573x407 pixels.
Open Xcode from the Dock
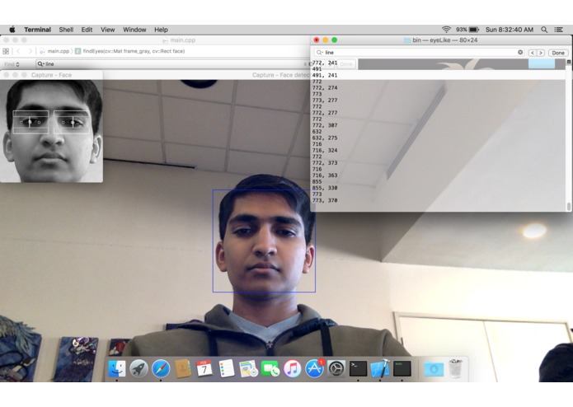click(380, 368)
